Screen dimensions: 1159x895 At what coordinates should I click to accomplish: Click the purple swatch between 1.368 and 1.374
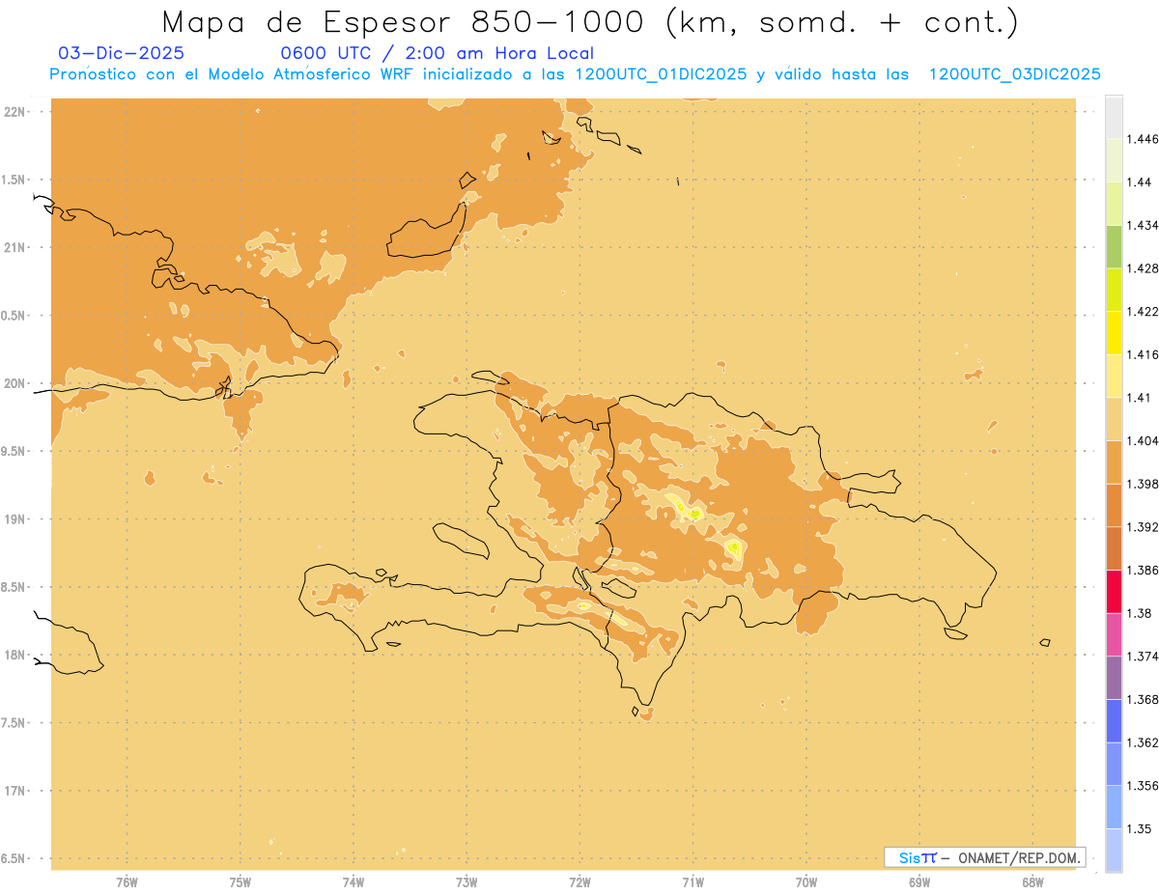pyautogui.click(x=1114, y=677)
